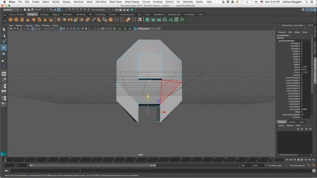Toggle the Auto Key button
The image size is (317, 178).
click(309, 165)
